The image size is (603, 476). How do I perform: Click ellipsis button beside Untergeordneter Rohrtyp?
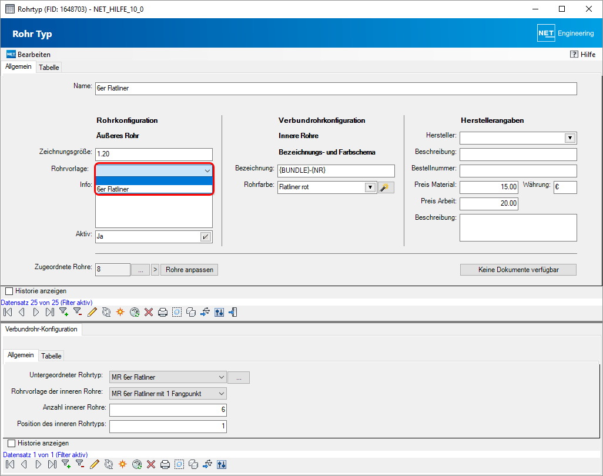click(x=239, y=378)
